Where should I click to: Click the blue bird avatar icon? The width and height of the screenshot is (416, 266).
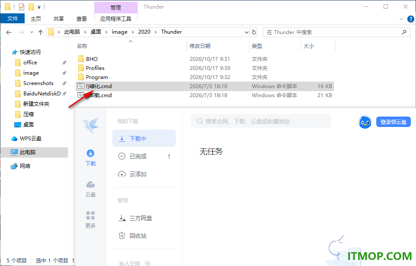tap(365, 122)
